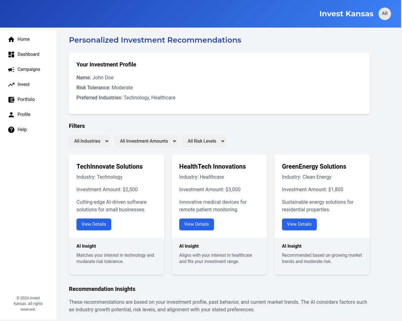Go to Campaigns in the sidebar
Image resolution: width=402 pixels, height=321 pixels.
29,69
